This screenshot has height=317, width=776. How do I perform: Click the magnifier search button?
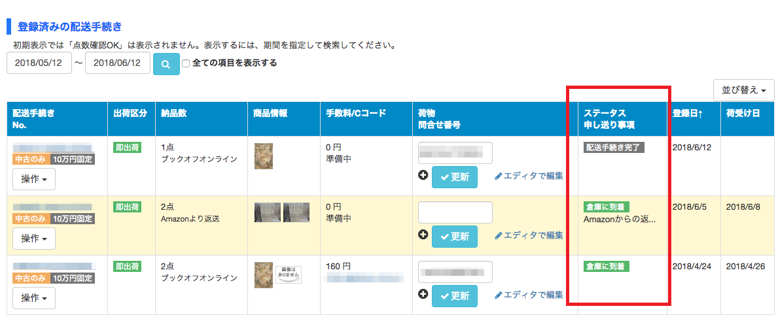[166, 64]
